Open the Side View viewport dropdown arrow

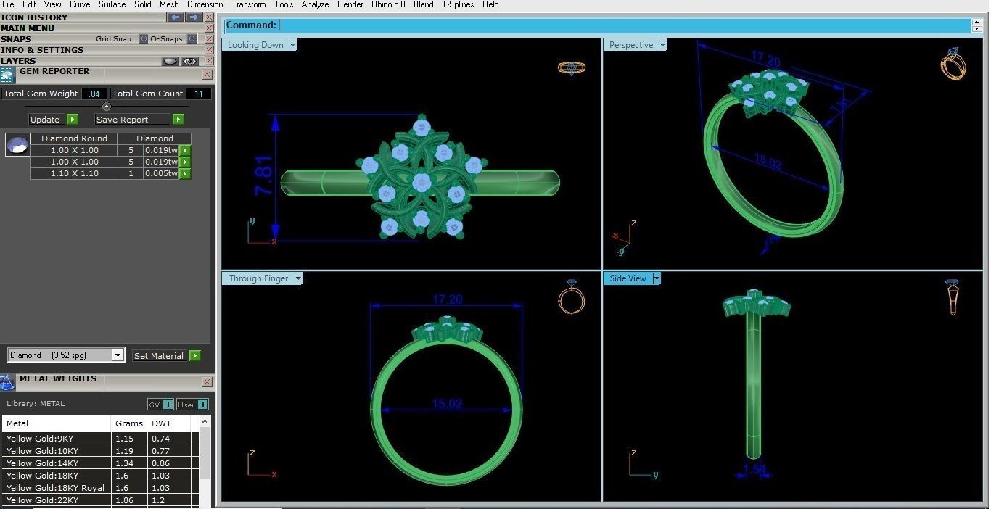pyautogui.click(x=657, y=278)
